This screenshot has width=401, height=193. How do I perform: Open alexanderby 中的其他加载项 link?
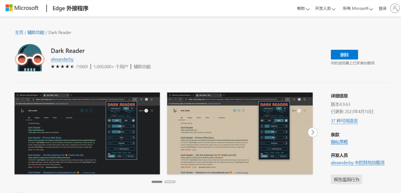click(358, 163)
